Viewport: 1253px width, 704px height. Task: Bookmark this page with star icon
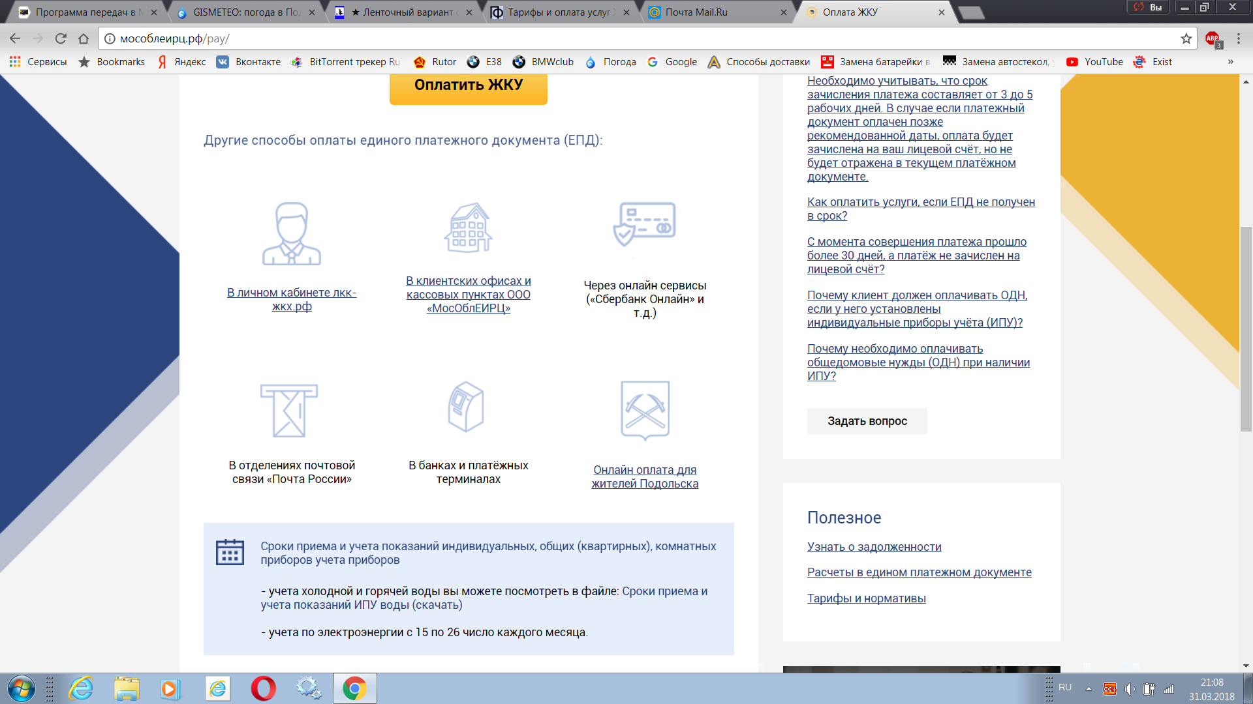click(x=1186, y=38)
